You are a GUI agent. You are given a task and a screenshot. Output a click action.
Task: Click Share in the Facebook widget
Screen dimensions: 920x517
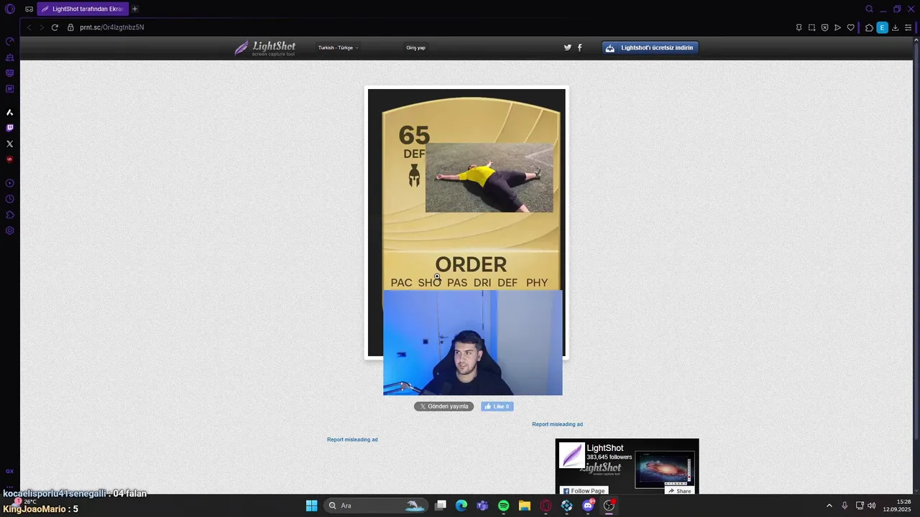(x=679, y=491)
